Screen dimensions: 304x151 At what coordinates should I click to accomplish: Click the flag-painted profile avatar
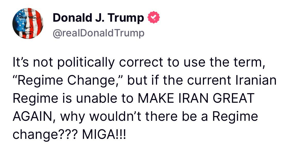pos(28,23)
